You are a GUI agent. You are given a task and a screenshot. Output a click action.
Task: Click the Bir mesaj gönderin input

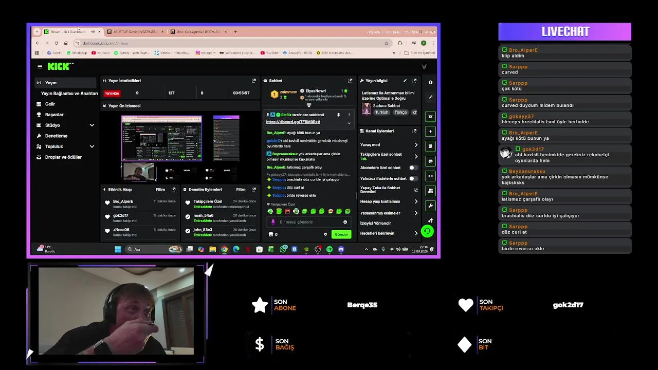(x=308, y=222)
